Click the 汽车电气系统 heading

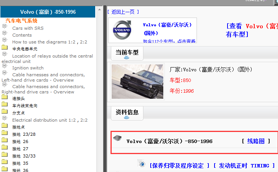(21, 21)
